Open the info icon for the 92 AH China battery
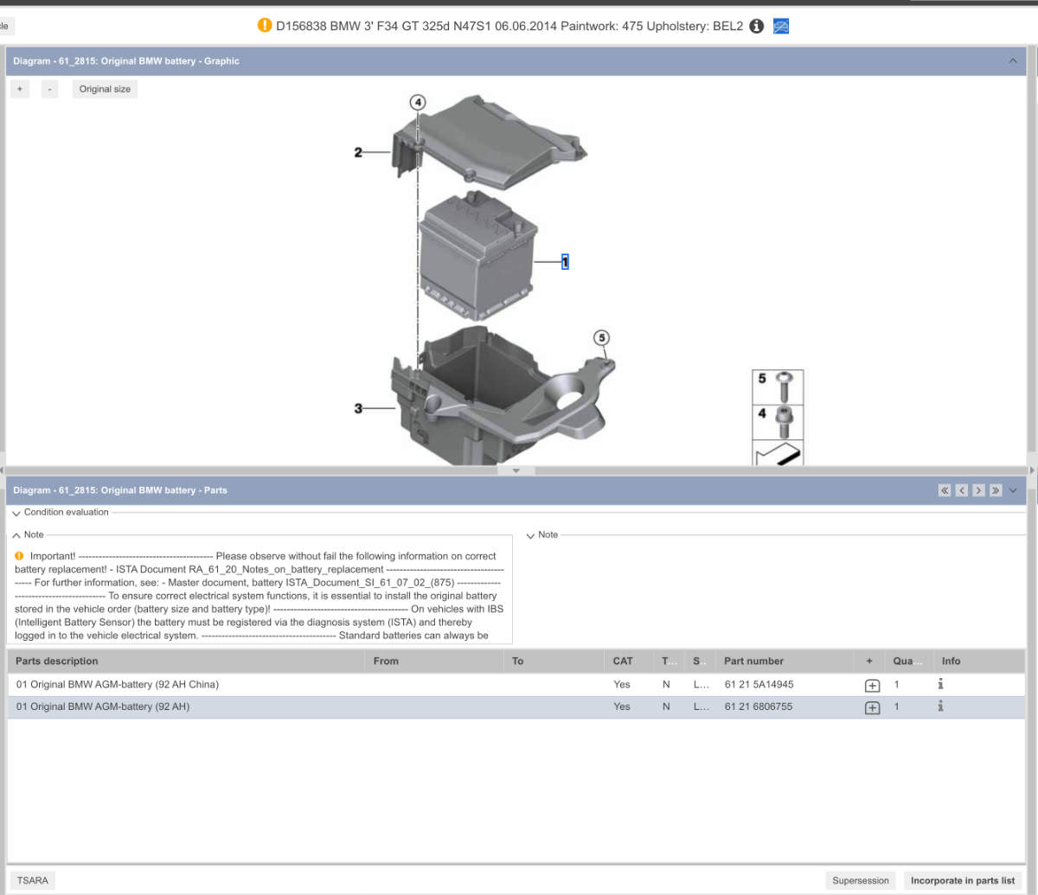 [x=940, y=684]
